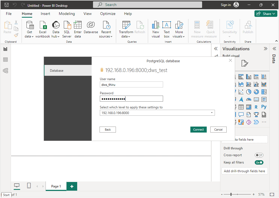The height and width of the screenshot is (198, 279).
Task: Select the Scatter chart visual
Action: click(241, 92)
